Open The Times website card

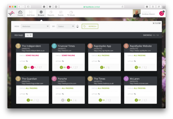pos(104,90)
